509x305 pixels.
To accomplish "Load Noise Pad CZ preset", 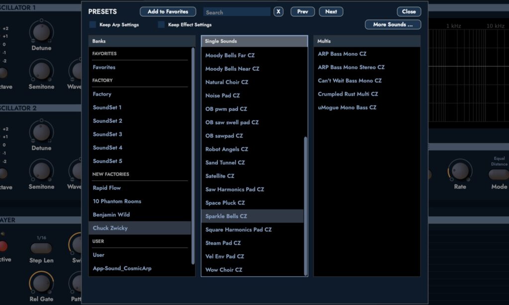I will (253, 96).
